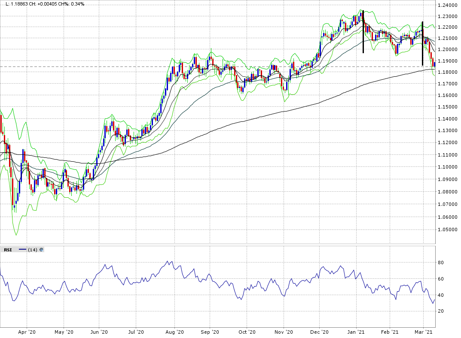Click the Feb '21 date label

pos(390,332)
